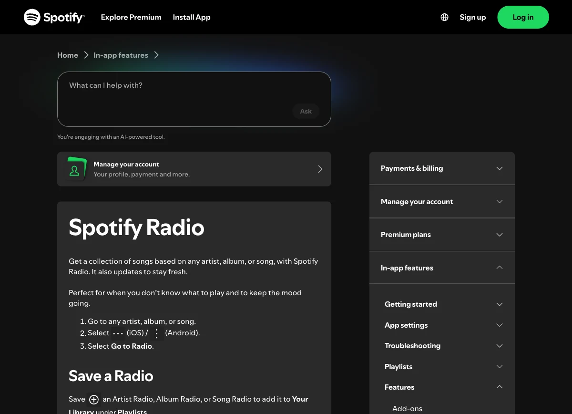The image size is (572, 414).
Task: Expand Getting started subsection
Action: click(x=444, y=304)
